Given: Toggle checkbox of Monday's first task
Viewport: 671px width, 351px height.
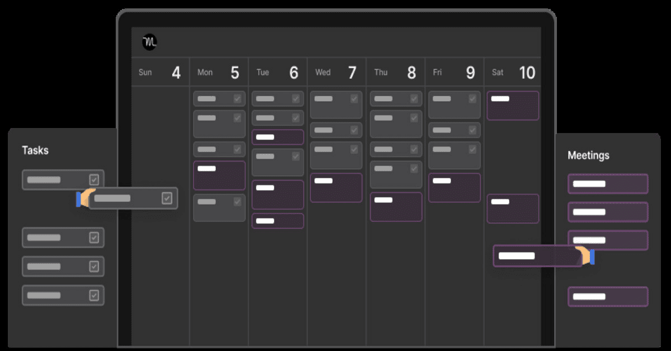Looking at the screenshot, I should point(237,99).
